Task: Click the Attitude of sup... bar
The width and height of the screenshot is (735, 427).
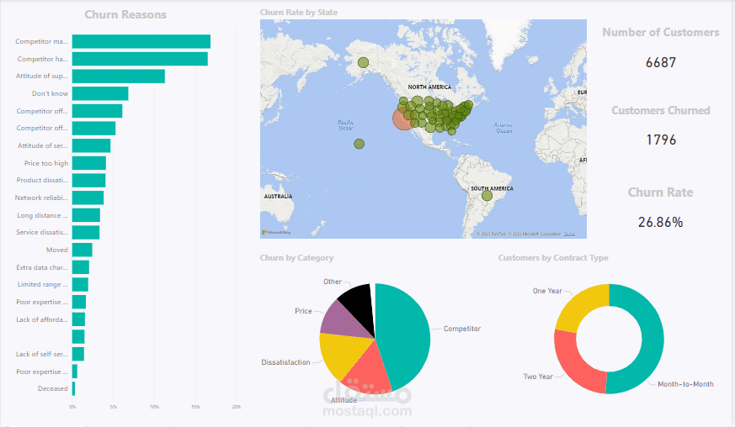Action: point(119,76)
